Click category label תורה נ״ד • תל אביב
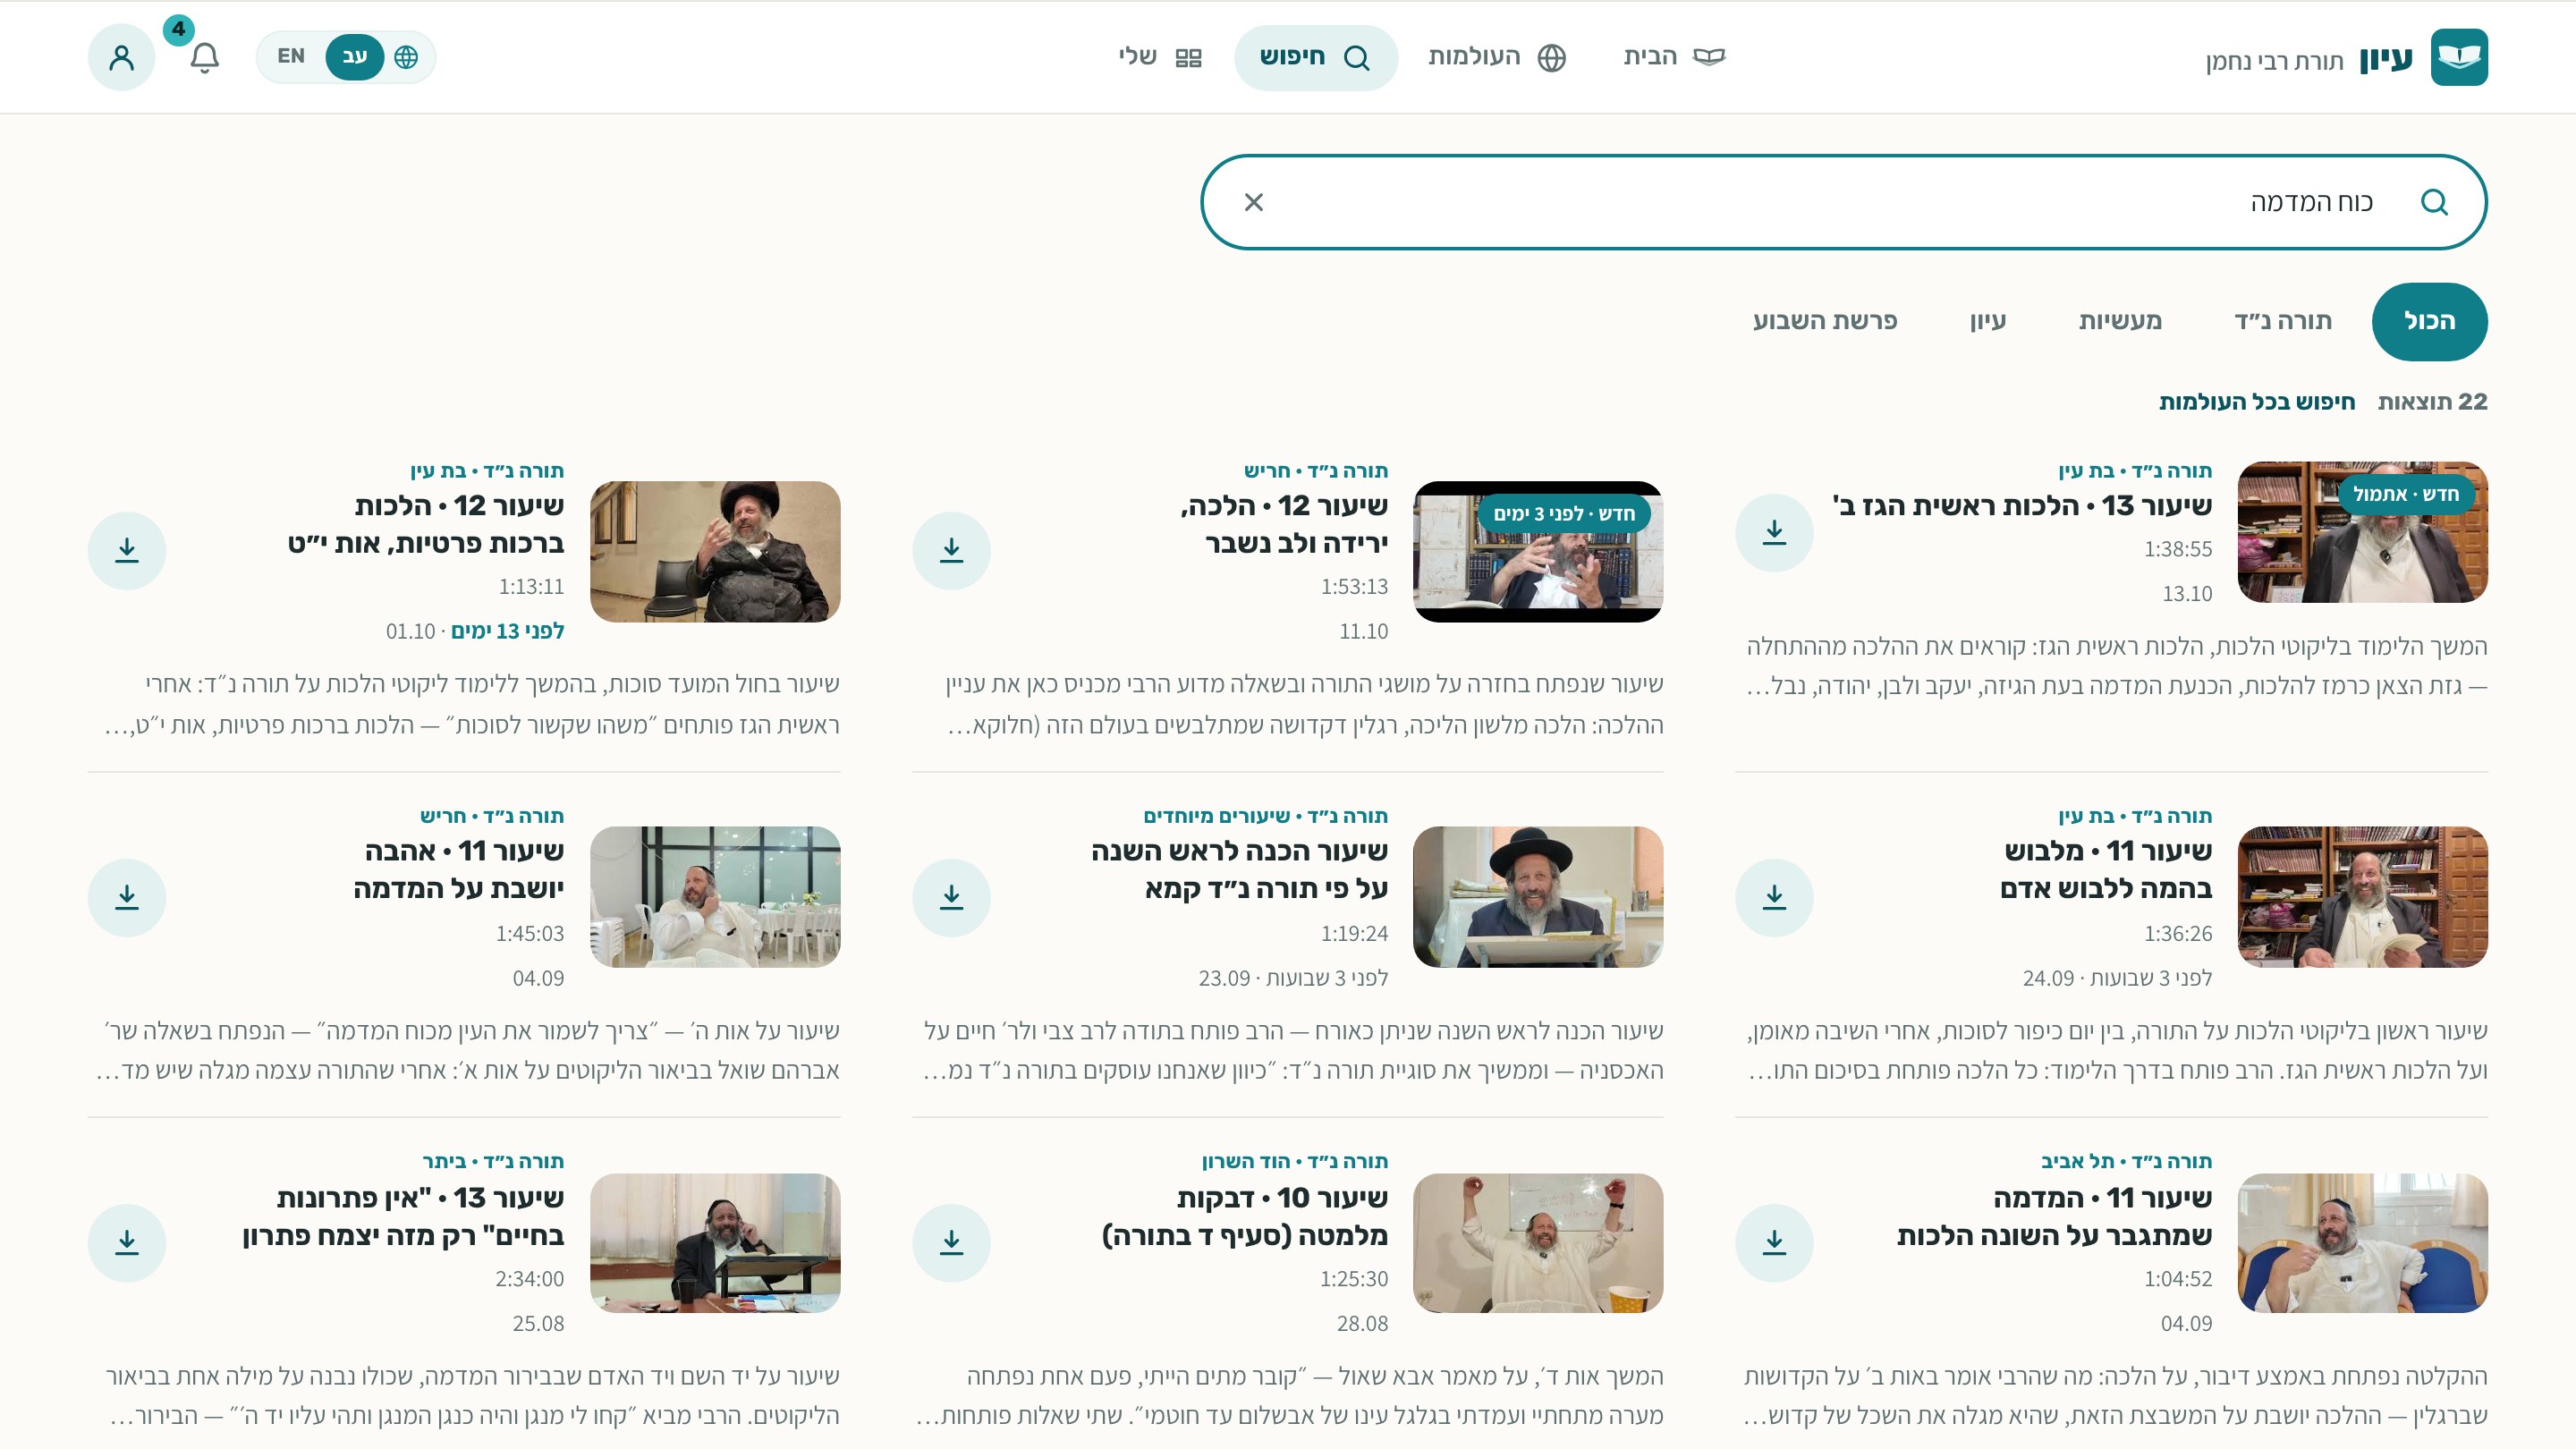Image resolution: width=2576 pixels, height=1449 pixels. coord(2127,1162)
